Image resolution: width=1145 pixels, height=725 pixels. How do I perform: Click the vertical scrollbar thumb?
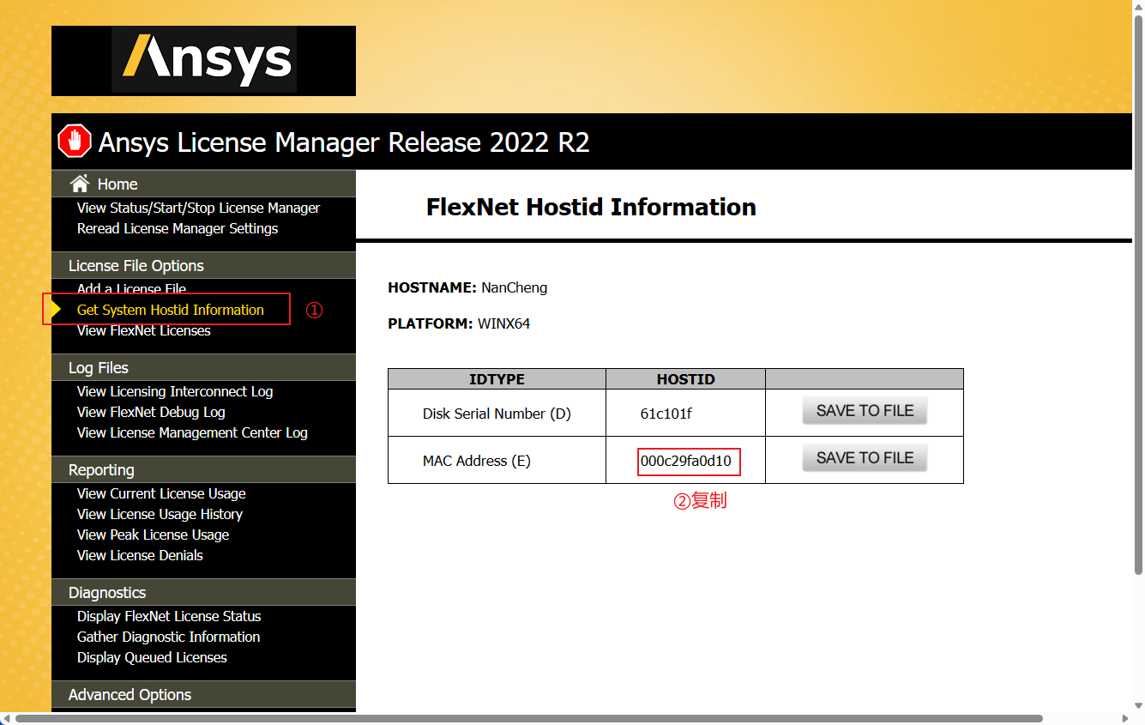[1138, 294]
